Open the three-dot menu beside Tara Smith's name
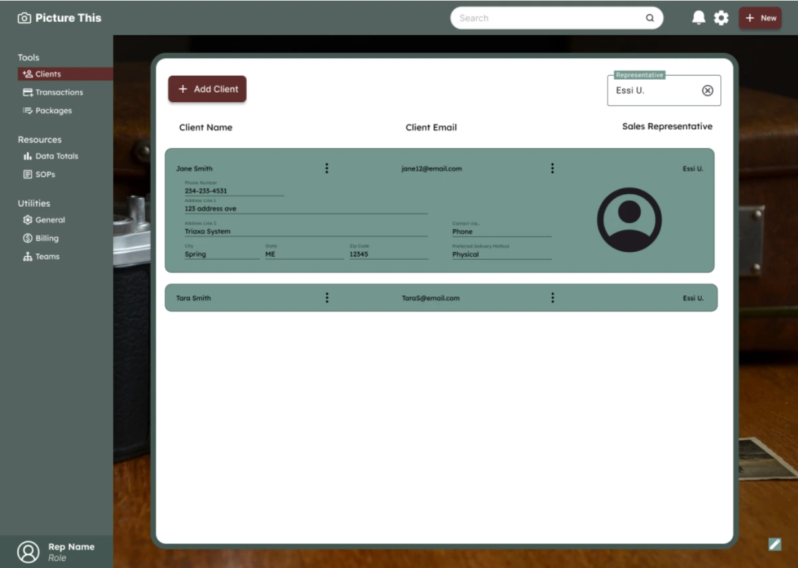Image resolution: width=798 pixels, height=568 pixels. 326,298
